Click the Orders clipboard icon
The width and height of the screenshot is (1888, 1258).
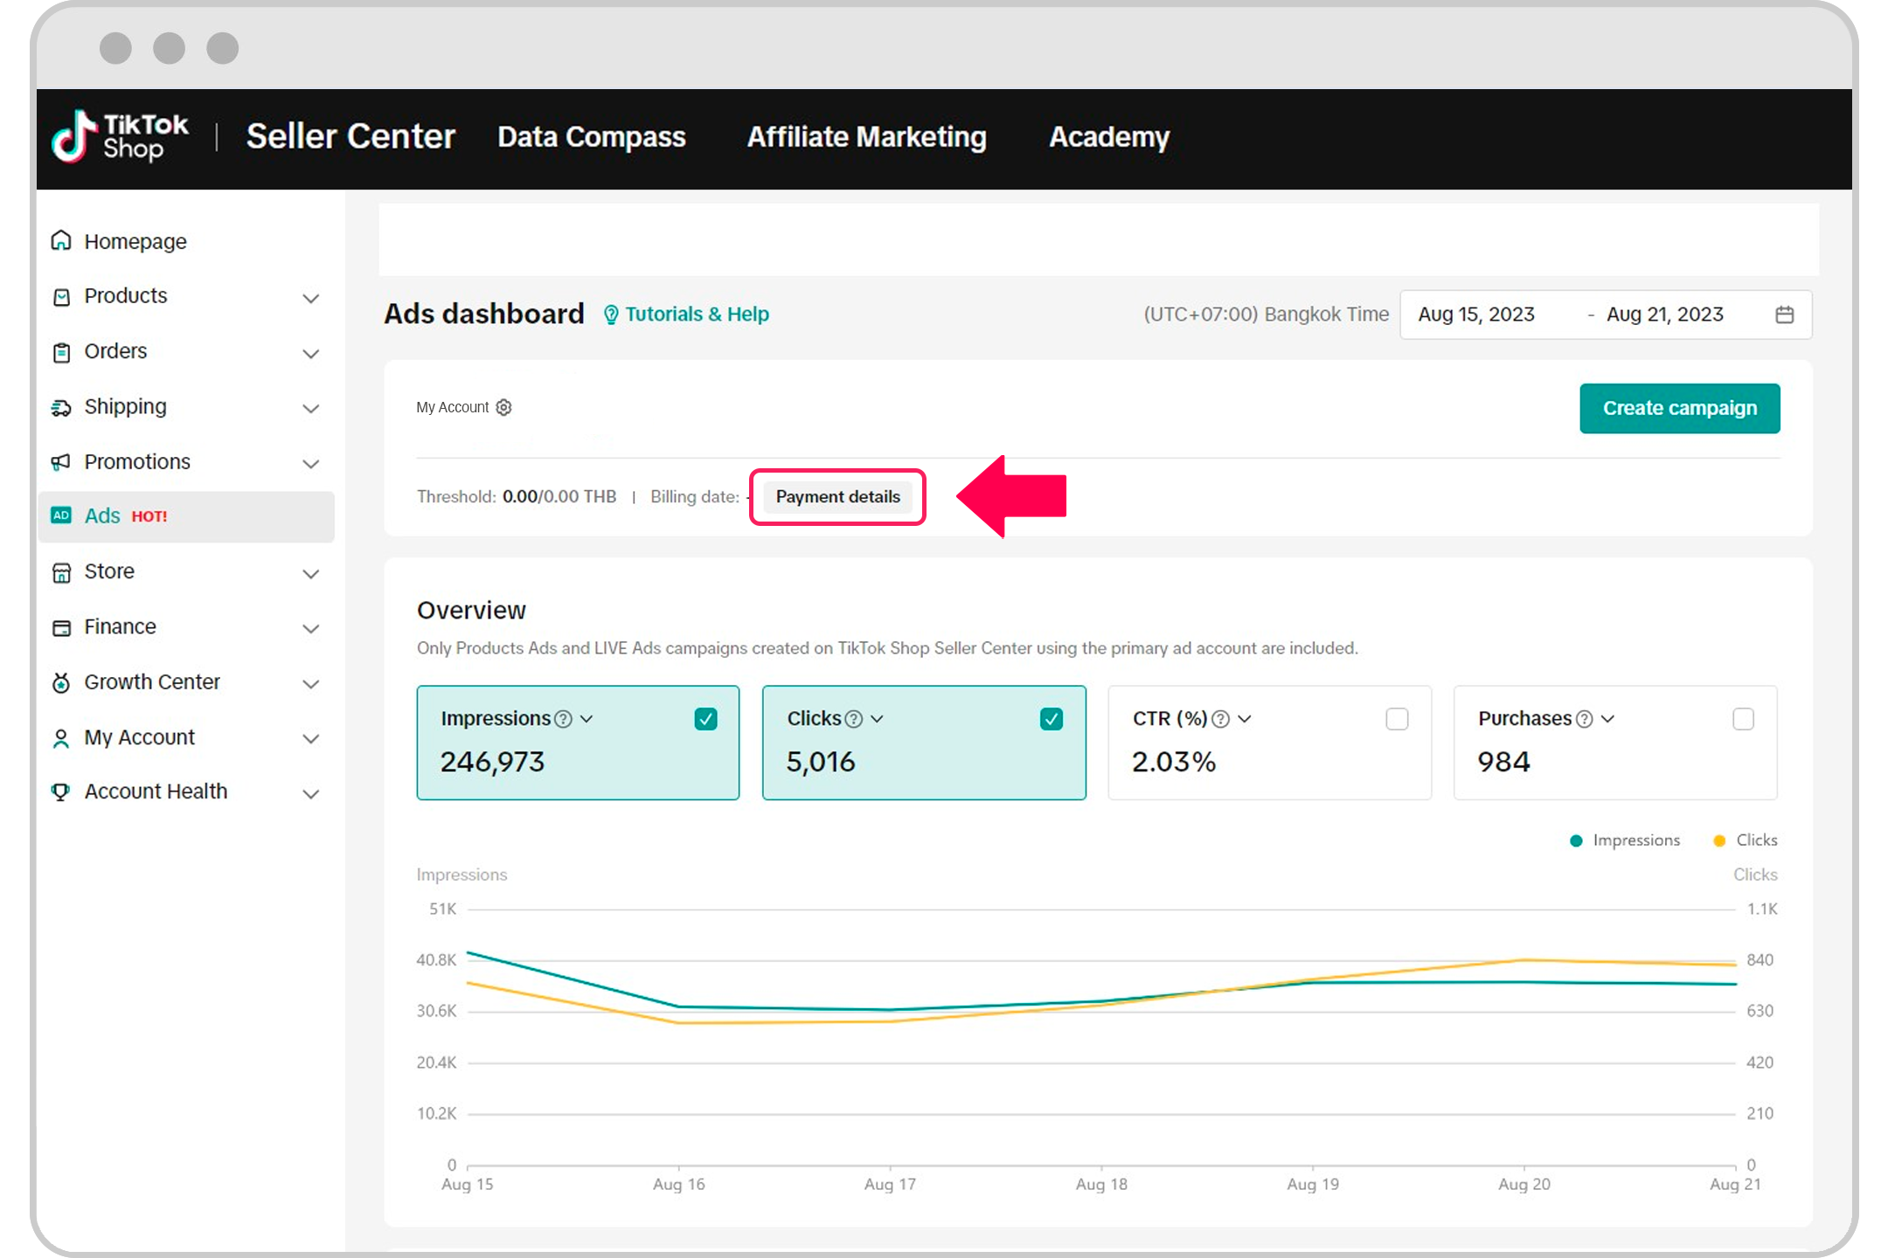[x=60, y=351]
